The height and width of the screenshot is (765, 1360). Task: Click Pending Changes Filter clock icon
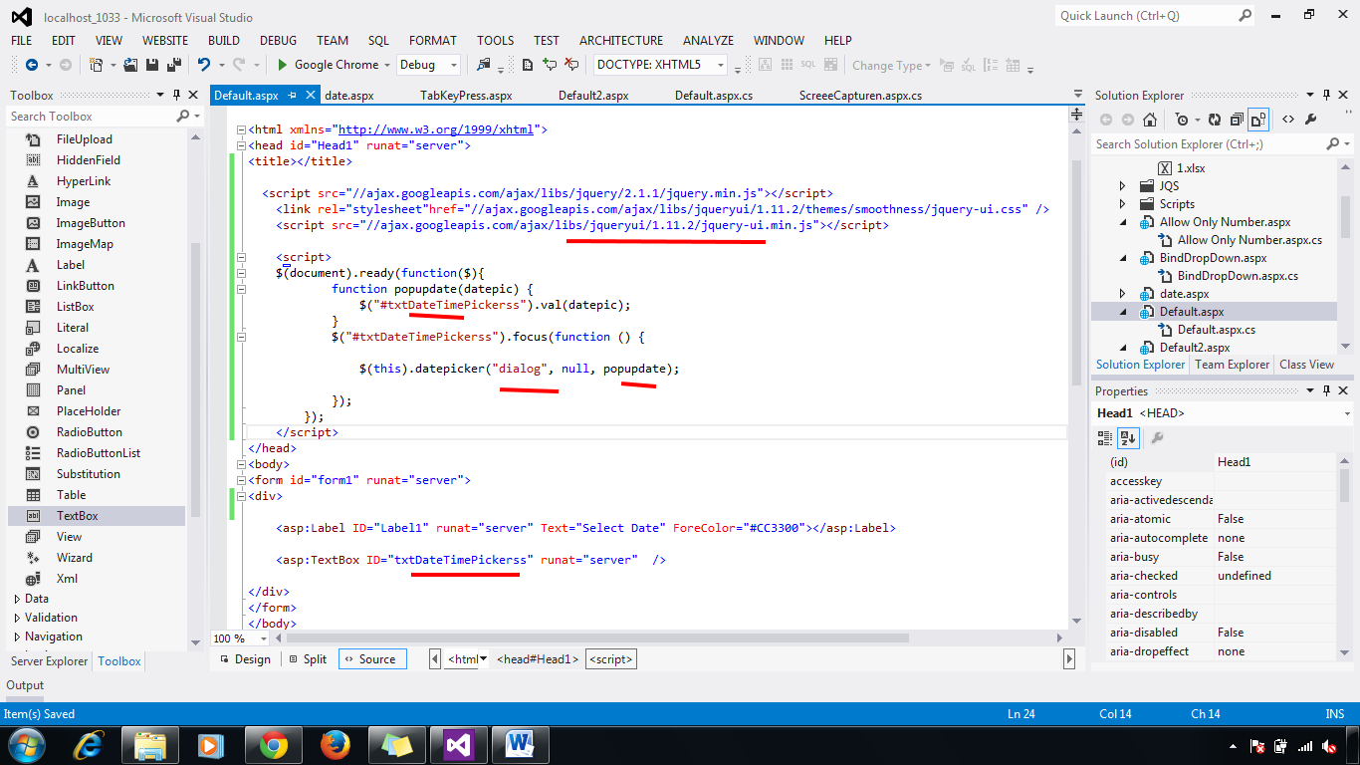coord(1182,120)
